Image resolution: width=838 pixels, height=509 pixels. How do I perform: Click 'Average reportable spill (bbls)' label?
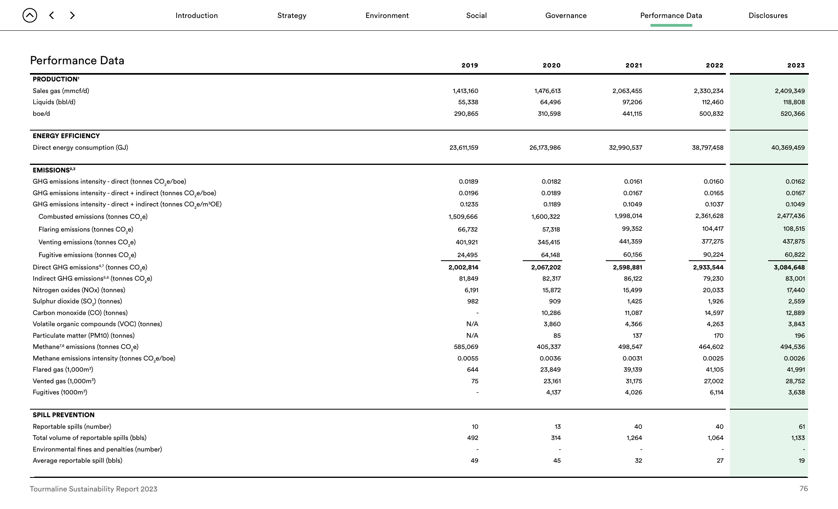77,461
